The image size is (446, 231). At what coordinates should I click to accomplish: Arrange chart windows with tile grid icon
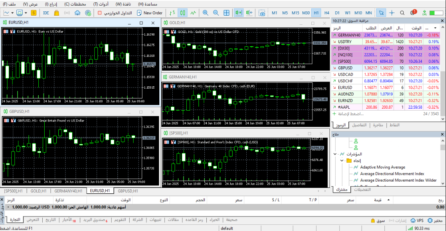(x=226, y=13)
